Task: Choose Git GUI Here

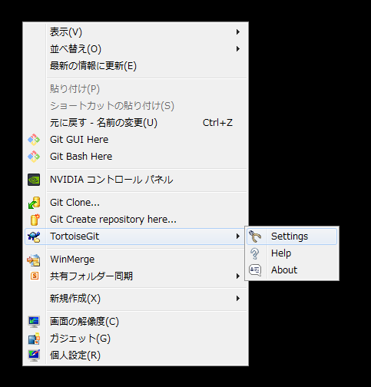Action: tap(136, 140)
